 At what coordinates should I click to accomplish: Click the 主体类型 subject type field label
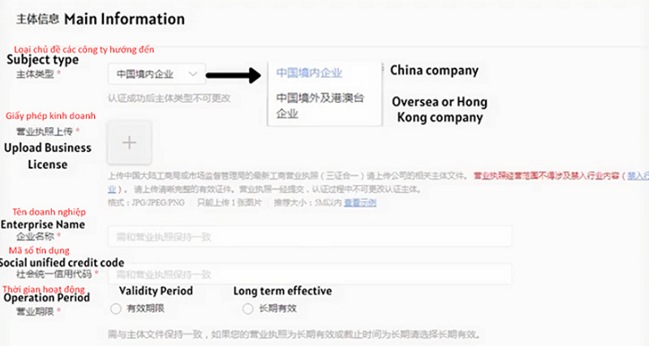pos(38,74)
